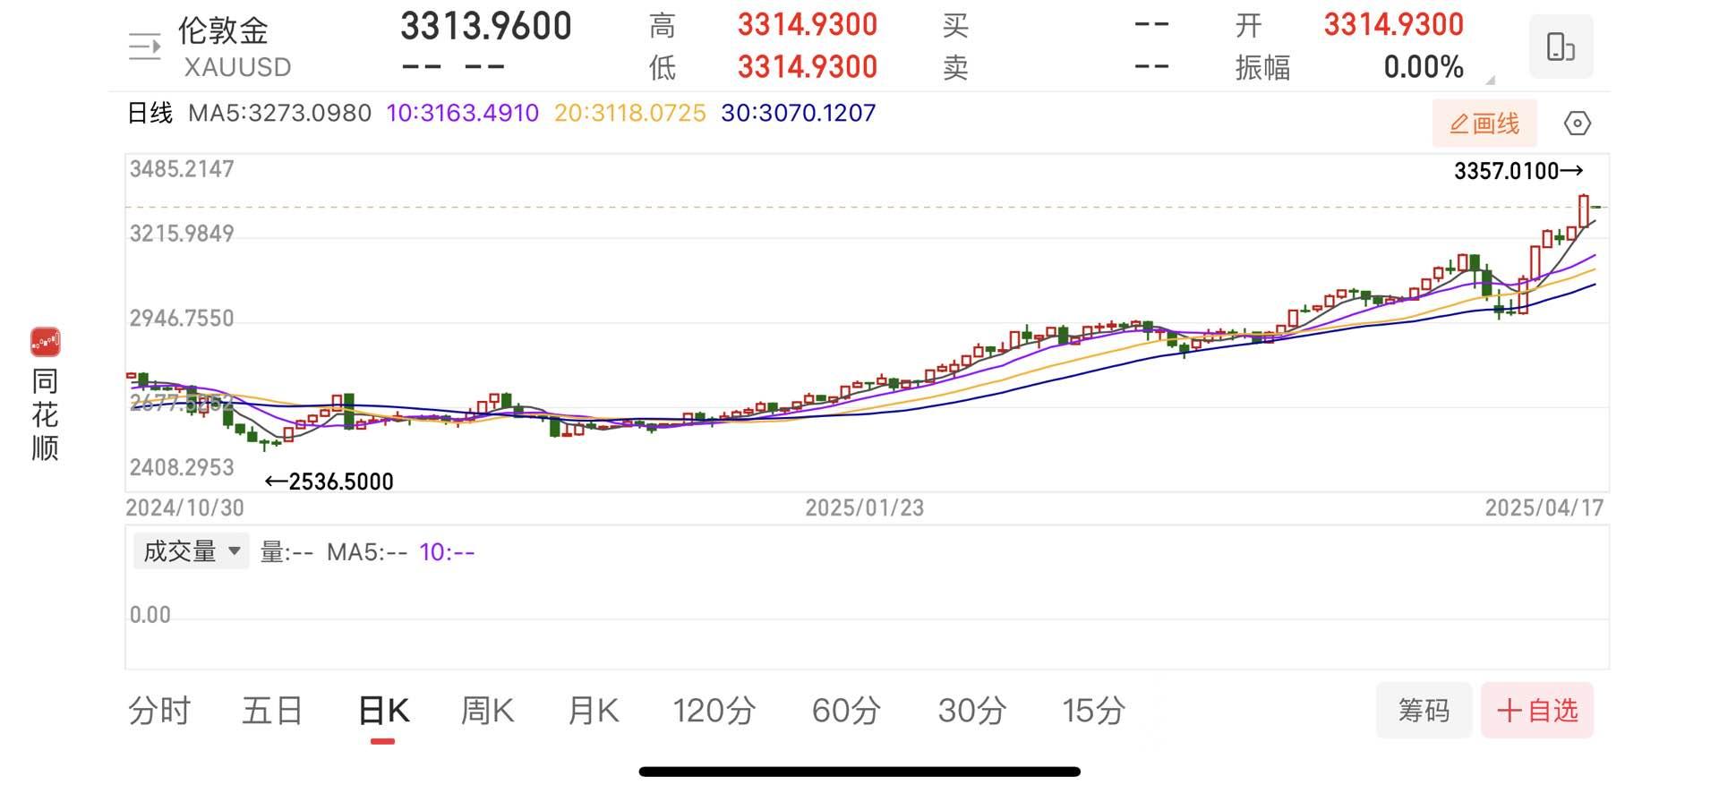The image size is (1719, 793).
Task: Tap the 2025/01/23 date label
Action: coord(864,507)
